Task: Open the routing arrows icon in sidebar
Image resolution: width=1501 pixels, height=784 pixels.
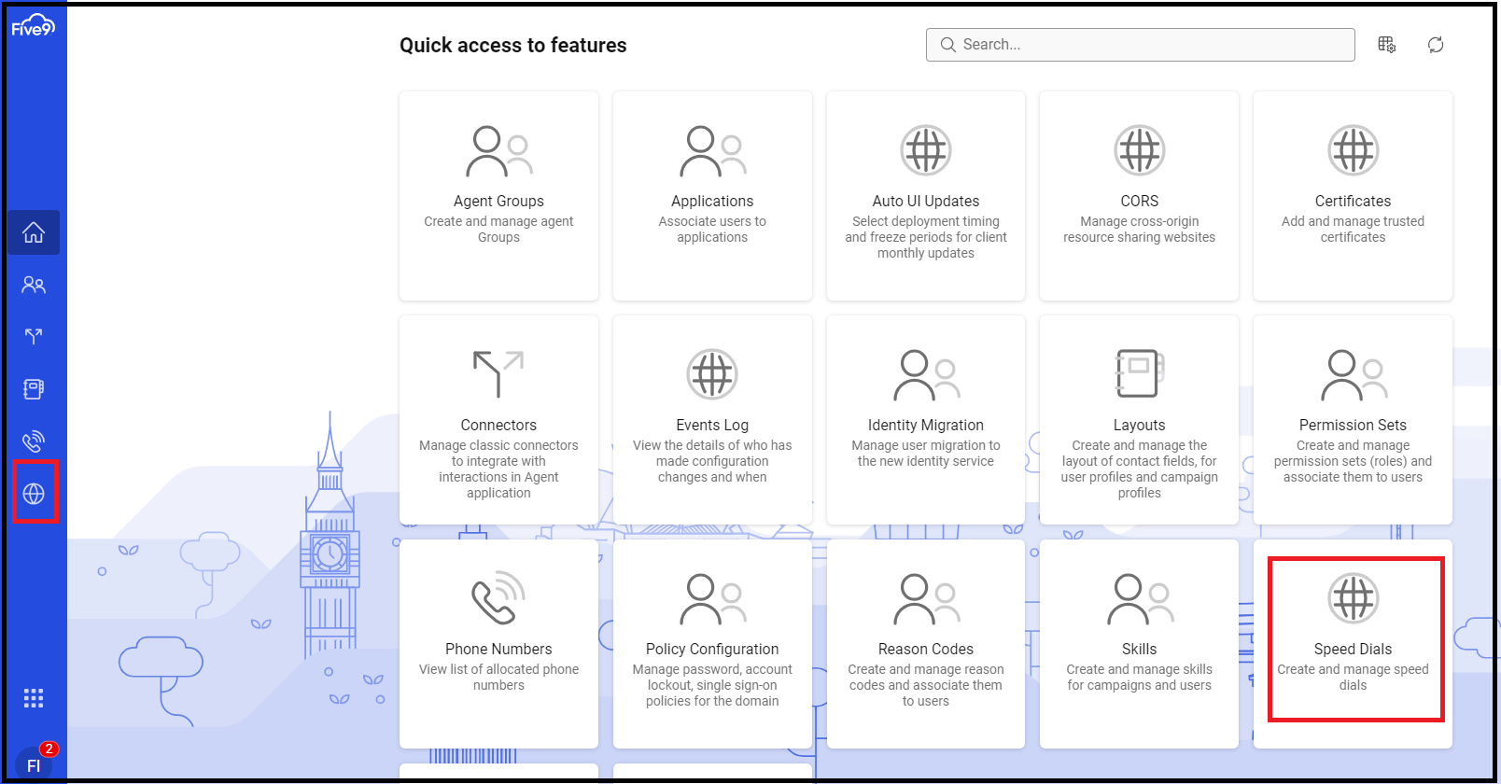Action: click(34, 337)
